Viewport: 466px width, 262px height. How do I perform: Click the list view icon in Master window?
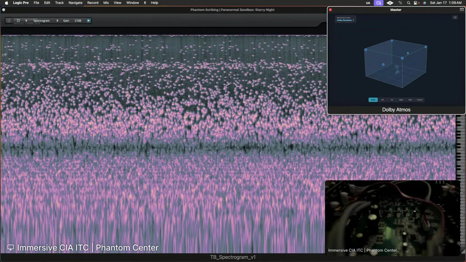(x=455, y=17)
